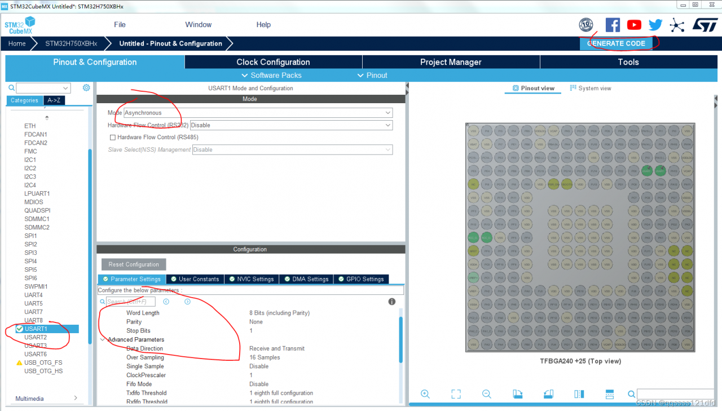
Task: Click the 10-year anniversary badge icon
Action: (586, 25)
